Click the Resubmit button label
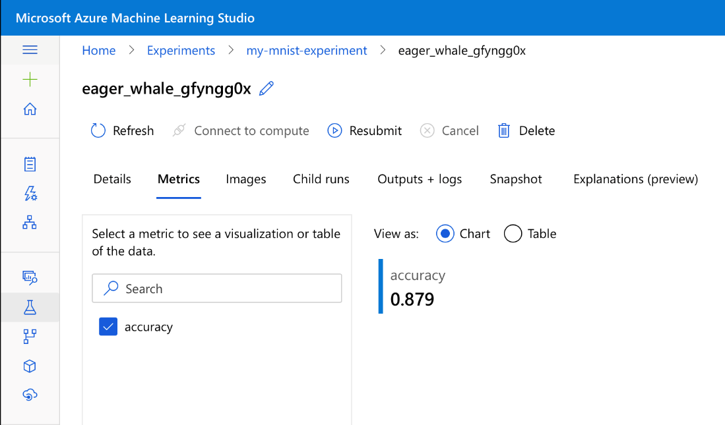The image size is (725, 425). 375,130
